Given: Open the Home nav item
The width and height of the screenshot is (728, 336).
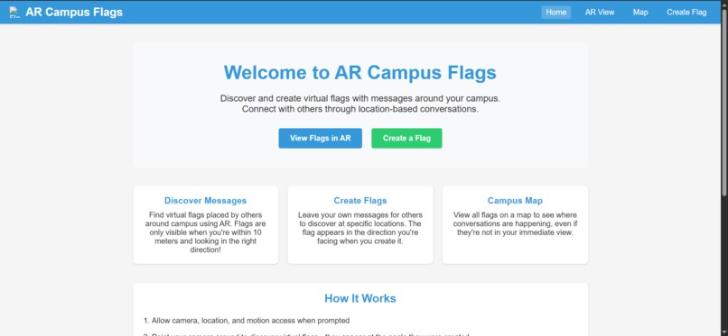Looking at the screenshot, I should pyautogui.click(x=555, y=12).
